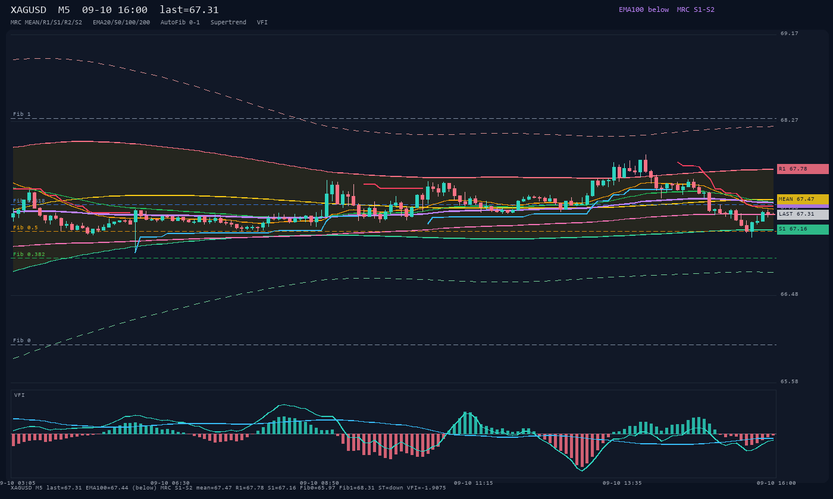Click the 69.17 price axis label
Viewport: 833px width, 499px height.
coord(790,33)
